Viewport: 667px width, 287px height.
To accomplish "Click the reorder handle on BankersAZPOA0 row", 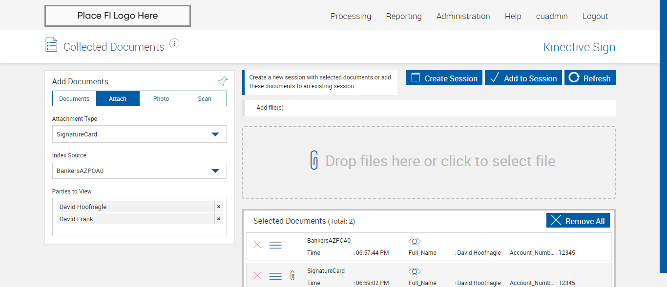I will point(275,245).
